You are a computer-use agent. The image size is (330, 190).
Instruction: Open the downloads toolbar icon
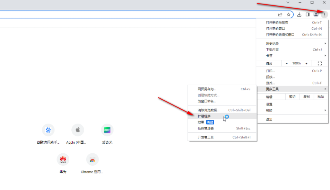(x=299, y=15)
